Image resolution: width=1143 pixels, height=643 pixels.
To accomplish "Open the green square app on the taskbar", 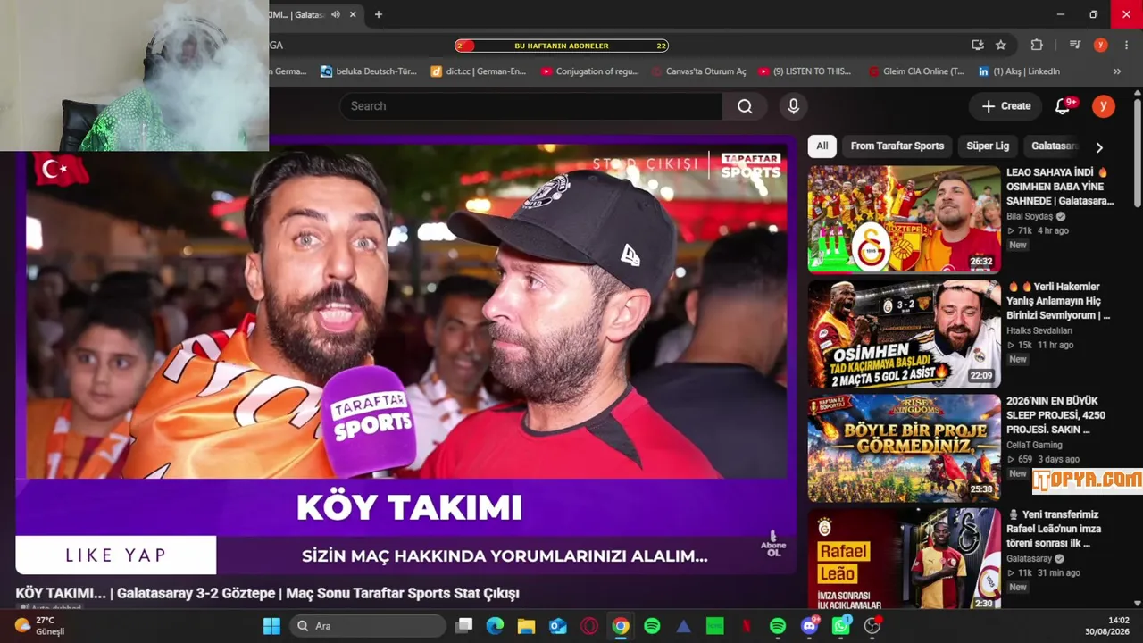I will coord(714,626).
